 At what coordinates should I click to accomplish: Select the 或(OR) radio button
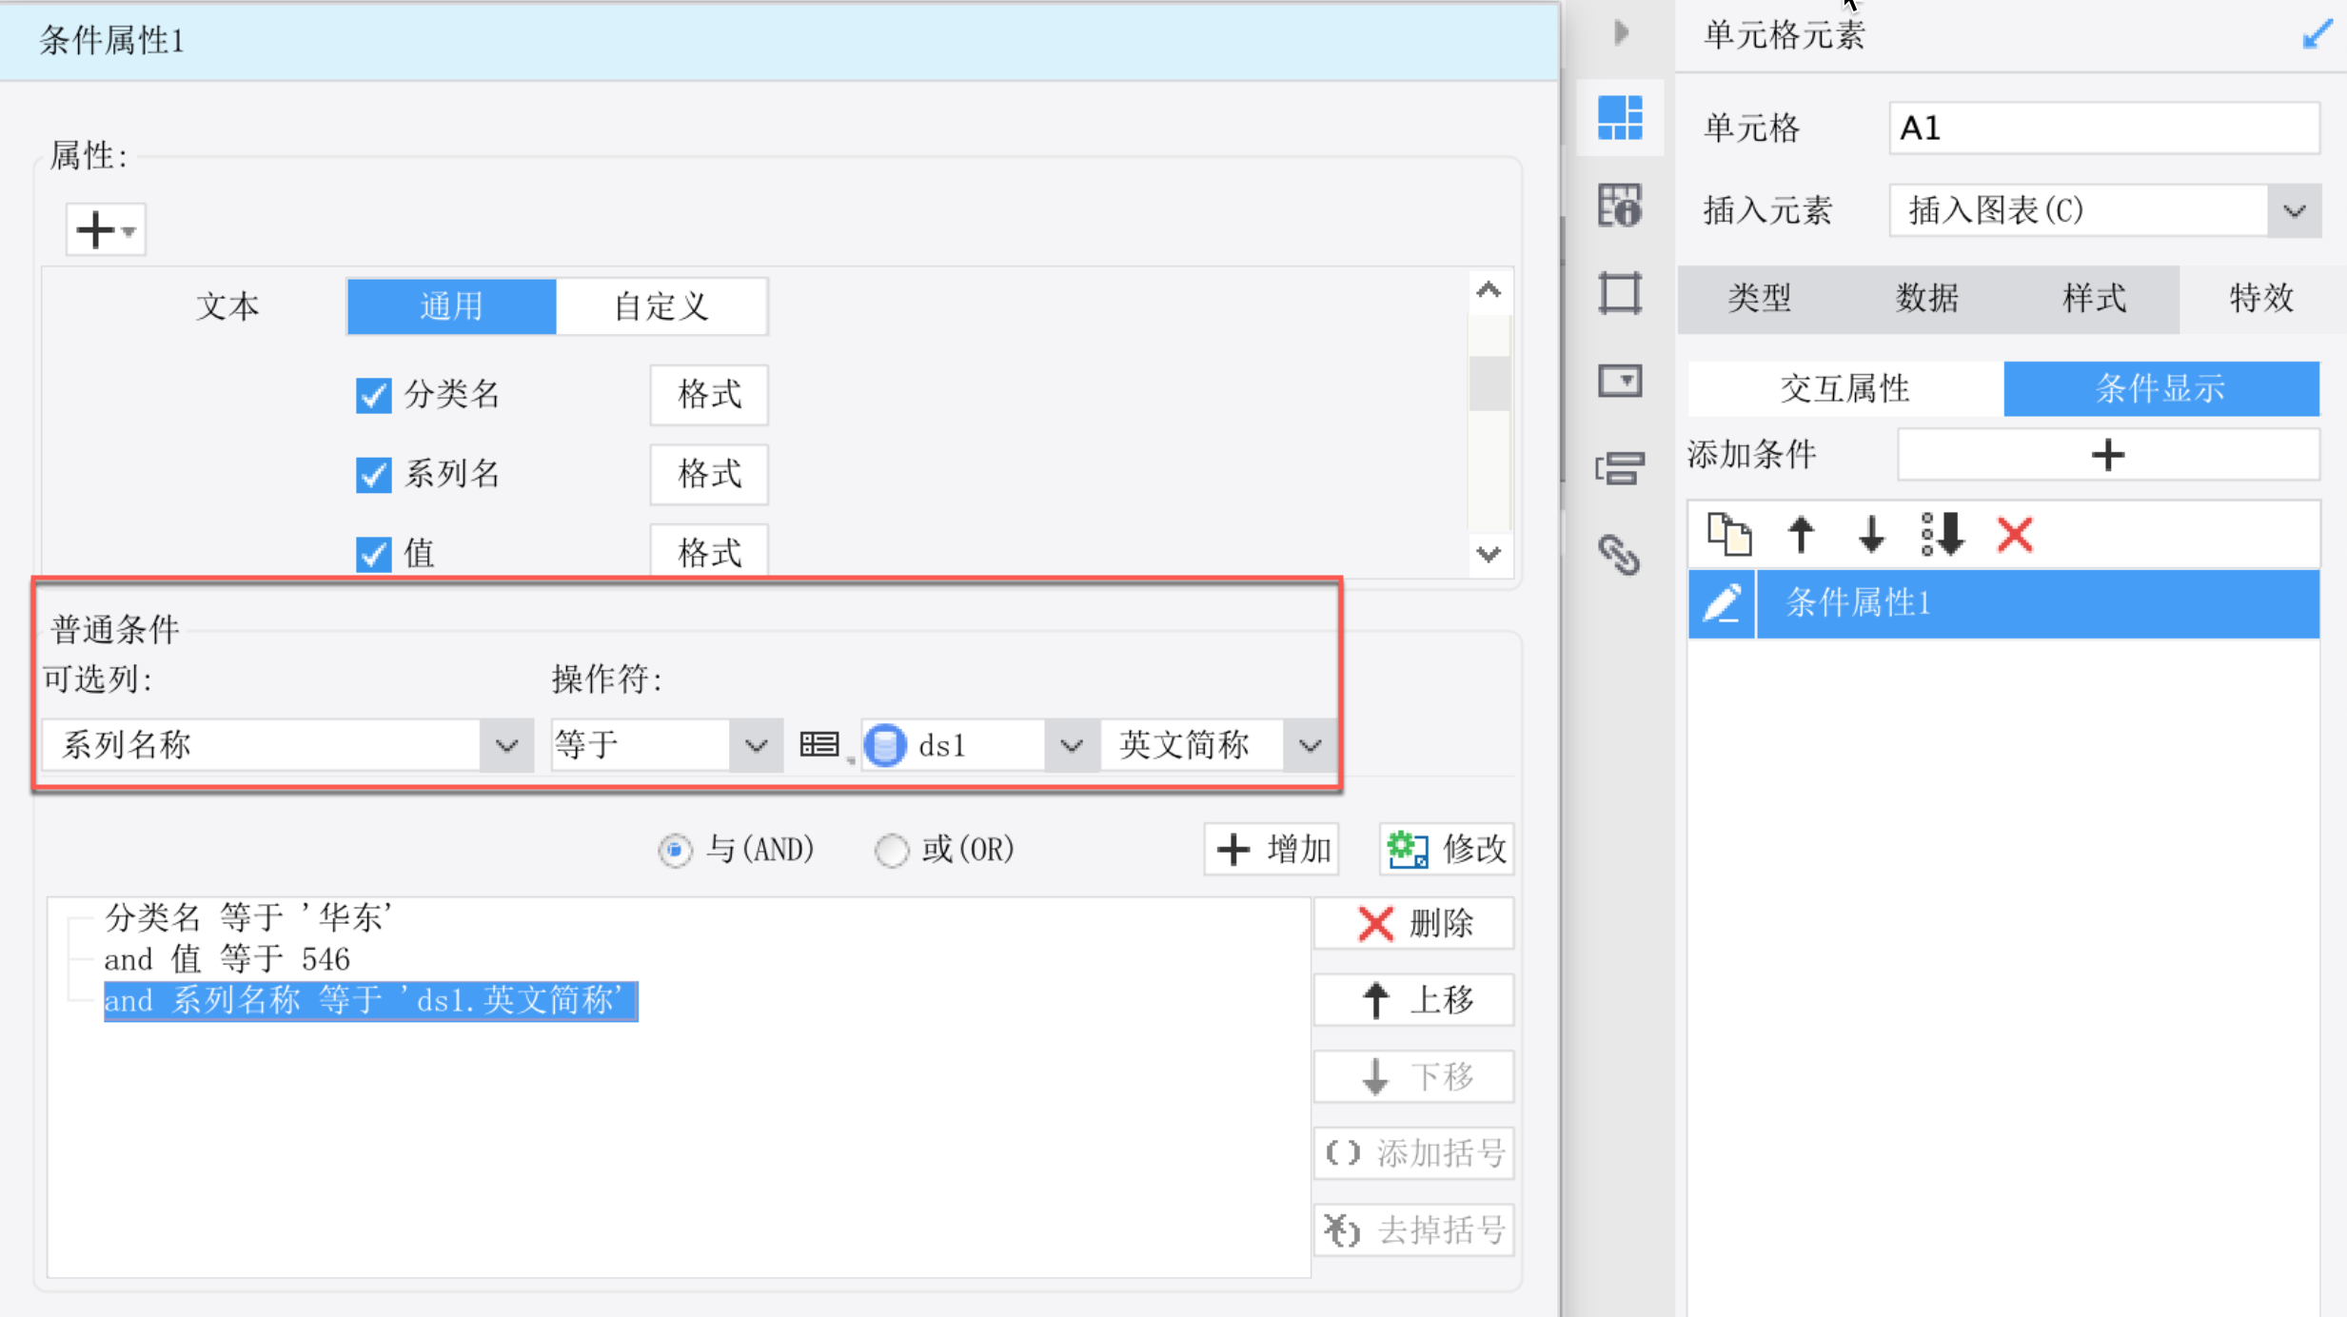point(892,850)
